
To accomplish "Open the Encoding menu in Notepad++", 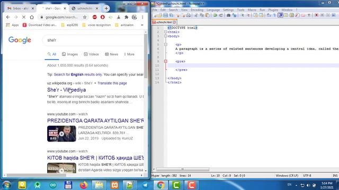I will click(197, 10).
